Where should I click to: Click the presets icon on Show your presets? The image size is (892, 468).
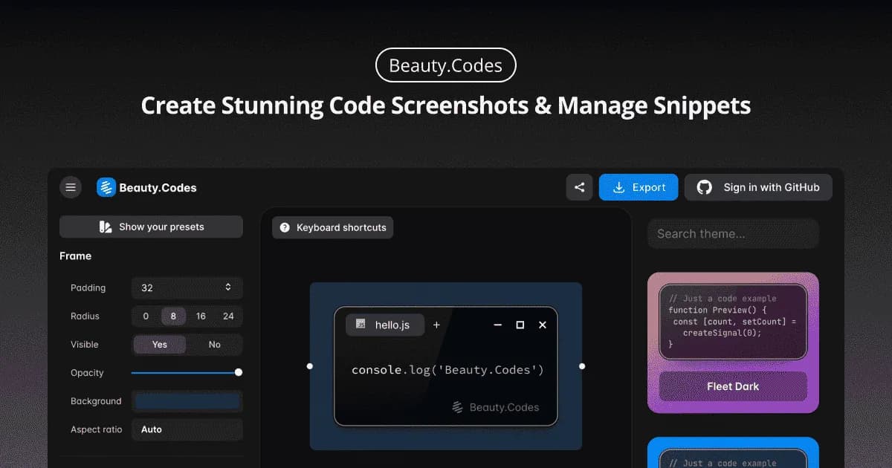pos(106,227)
